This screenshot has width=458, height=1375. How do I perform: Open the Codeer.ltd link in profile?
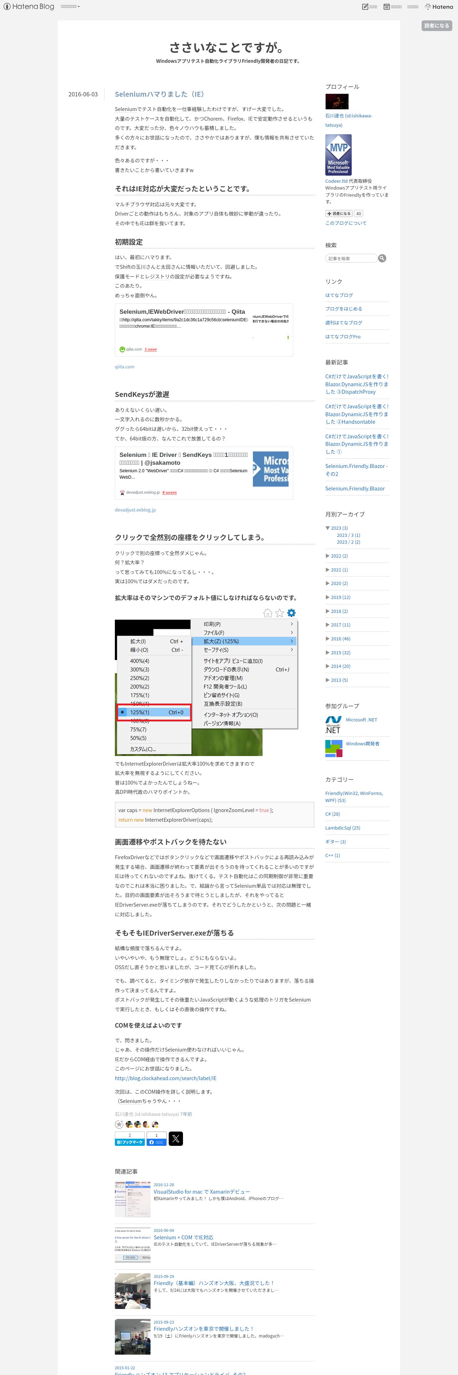pyautogui.click(x=336, y=181)
